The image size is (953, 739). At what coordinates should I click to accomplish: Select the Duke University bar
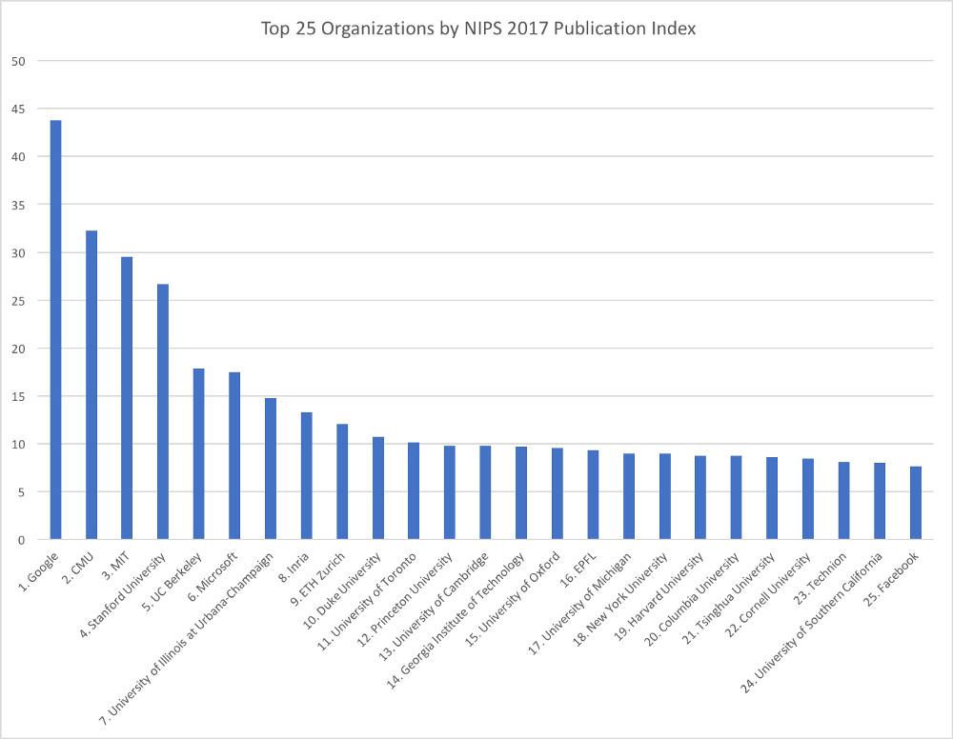pyautogui.click(x=378, y=489)
